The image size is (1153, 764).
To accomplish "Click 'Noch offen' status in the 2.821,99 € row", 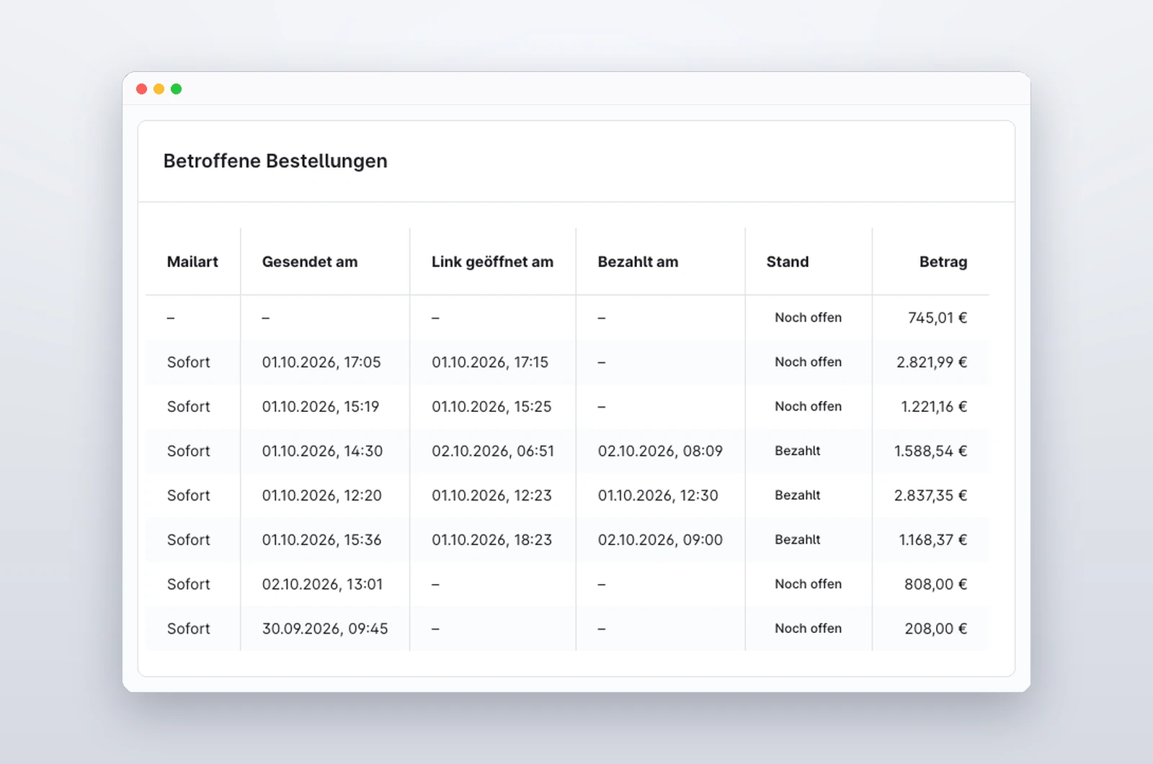I will pos(809,362).
